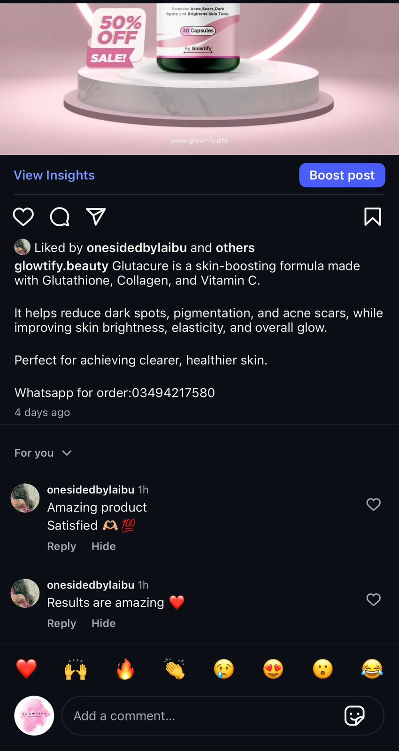Reply to the 'Amazing product' comment
Screen dimensions: 399x751
pos(61,546)
